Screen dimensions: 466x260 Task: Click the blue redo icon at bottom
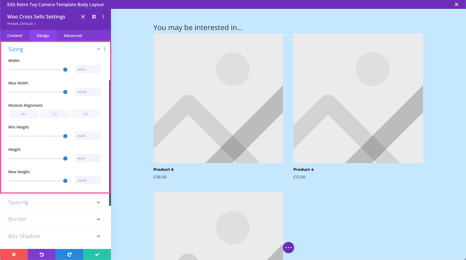pyautogui.click(x=69, y=254)
